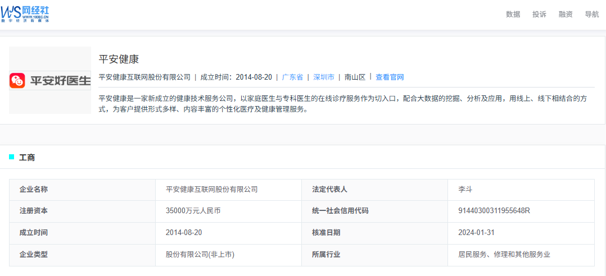Open the 导航 navigation menu
Viewport: 606px width, 276px height.
(x=592, y=15)
